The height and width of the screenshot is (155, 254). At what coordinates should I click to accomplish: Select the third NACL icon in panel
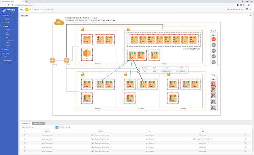click(x=214, y=51)
